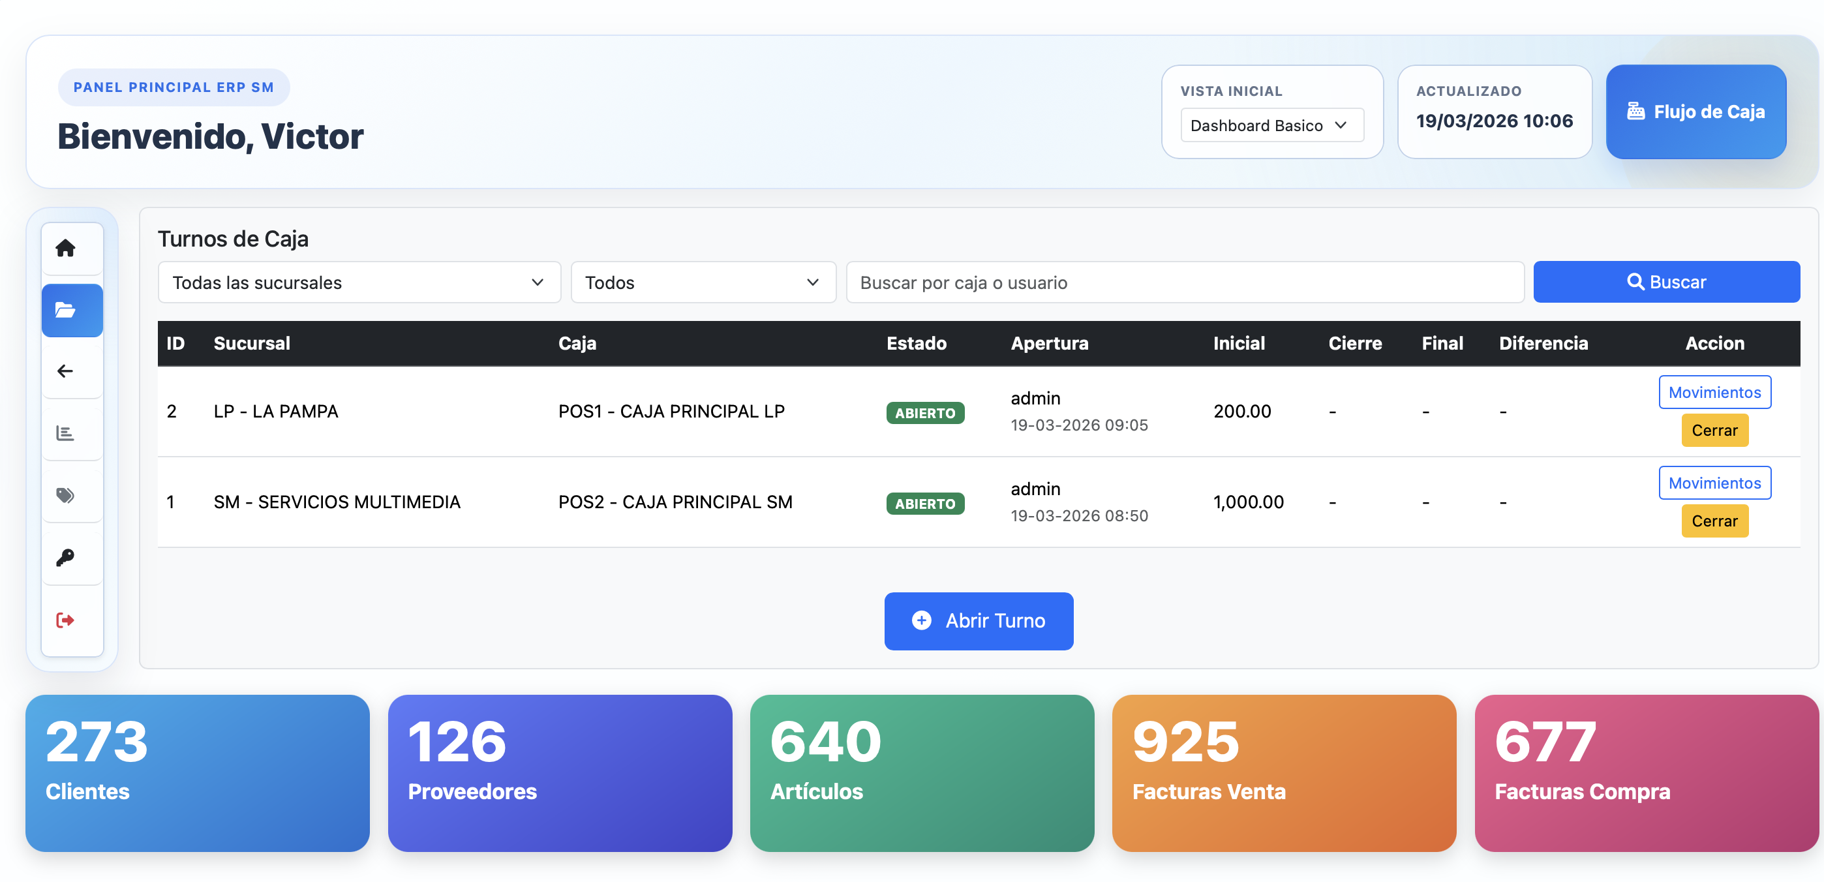Open the 273 Clientes card
1824x882 pixels.
[197, 772]
